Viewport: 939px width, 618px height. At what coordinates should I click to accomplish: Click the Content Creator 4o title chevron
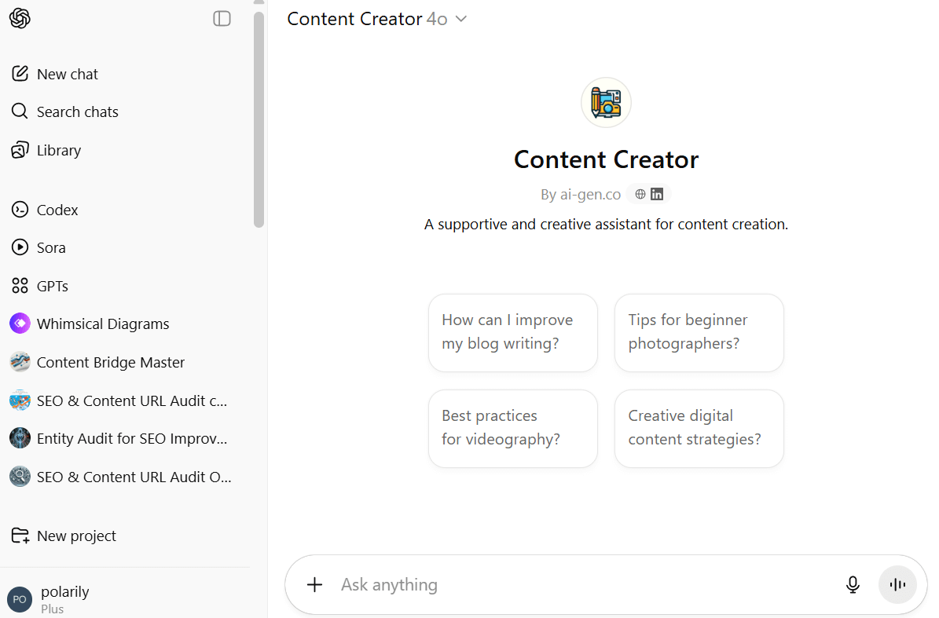[460, 19]
